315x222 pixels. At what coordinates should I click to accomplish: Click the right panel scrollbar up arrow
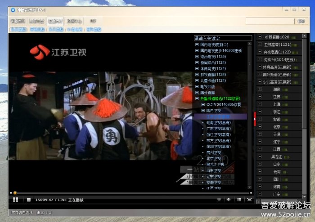[305, 36]
